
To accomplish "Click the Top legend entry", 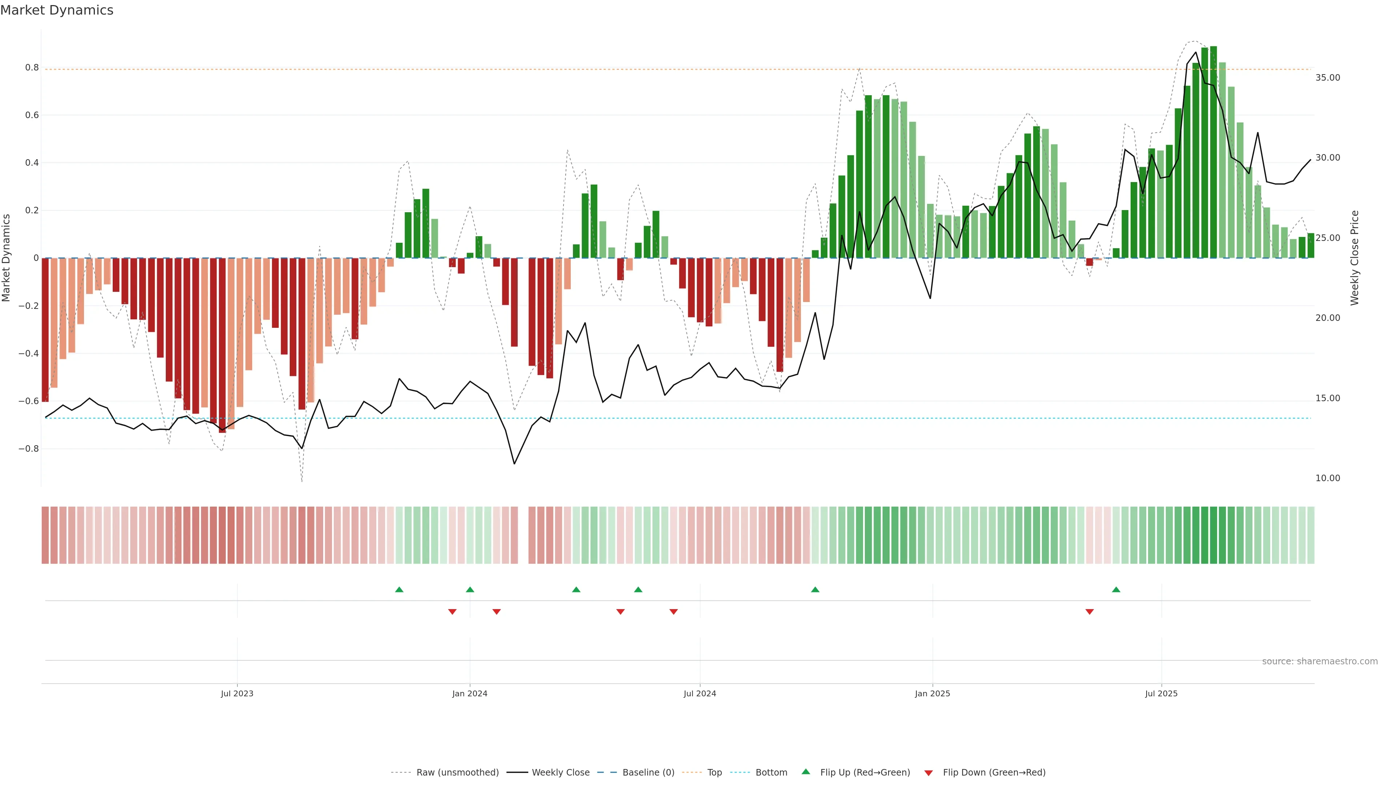I will (714, 772).
